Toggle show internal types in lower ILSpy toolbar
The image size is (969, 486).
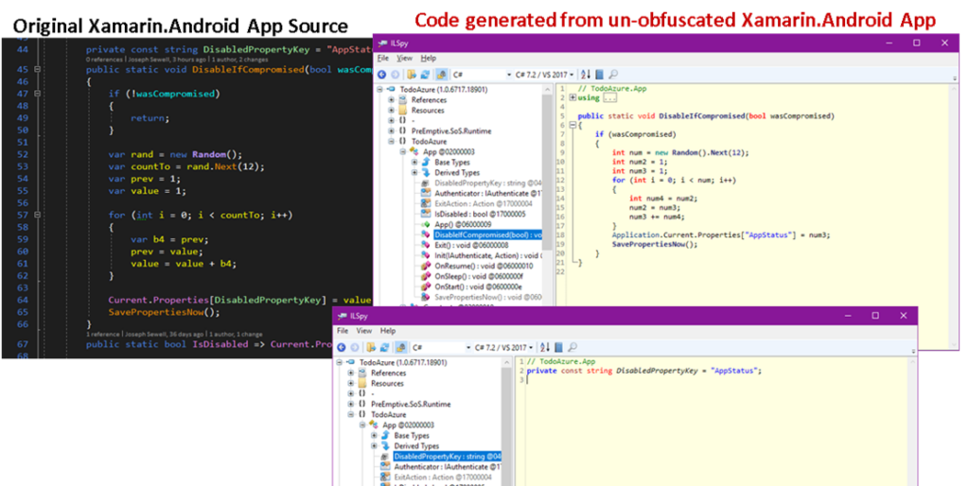[x=401, y=348]
